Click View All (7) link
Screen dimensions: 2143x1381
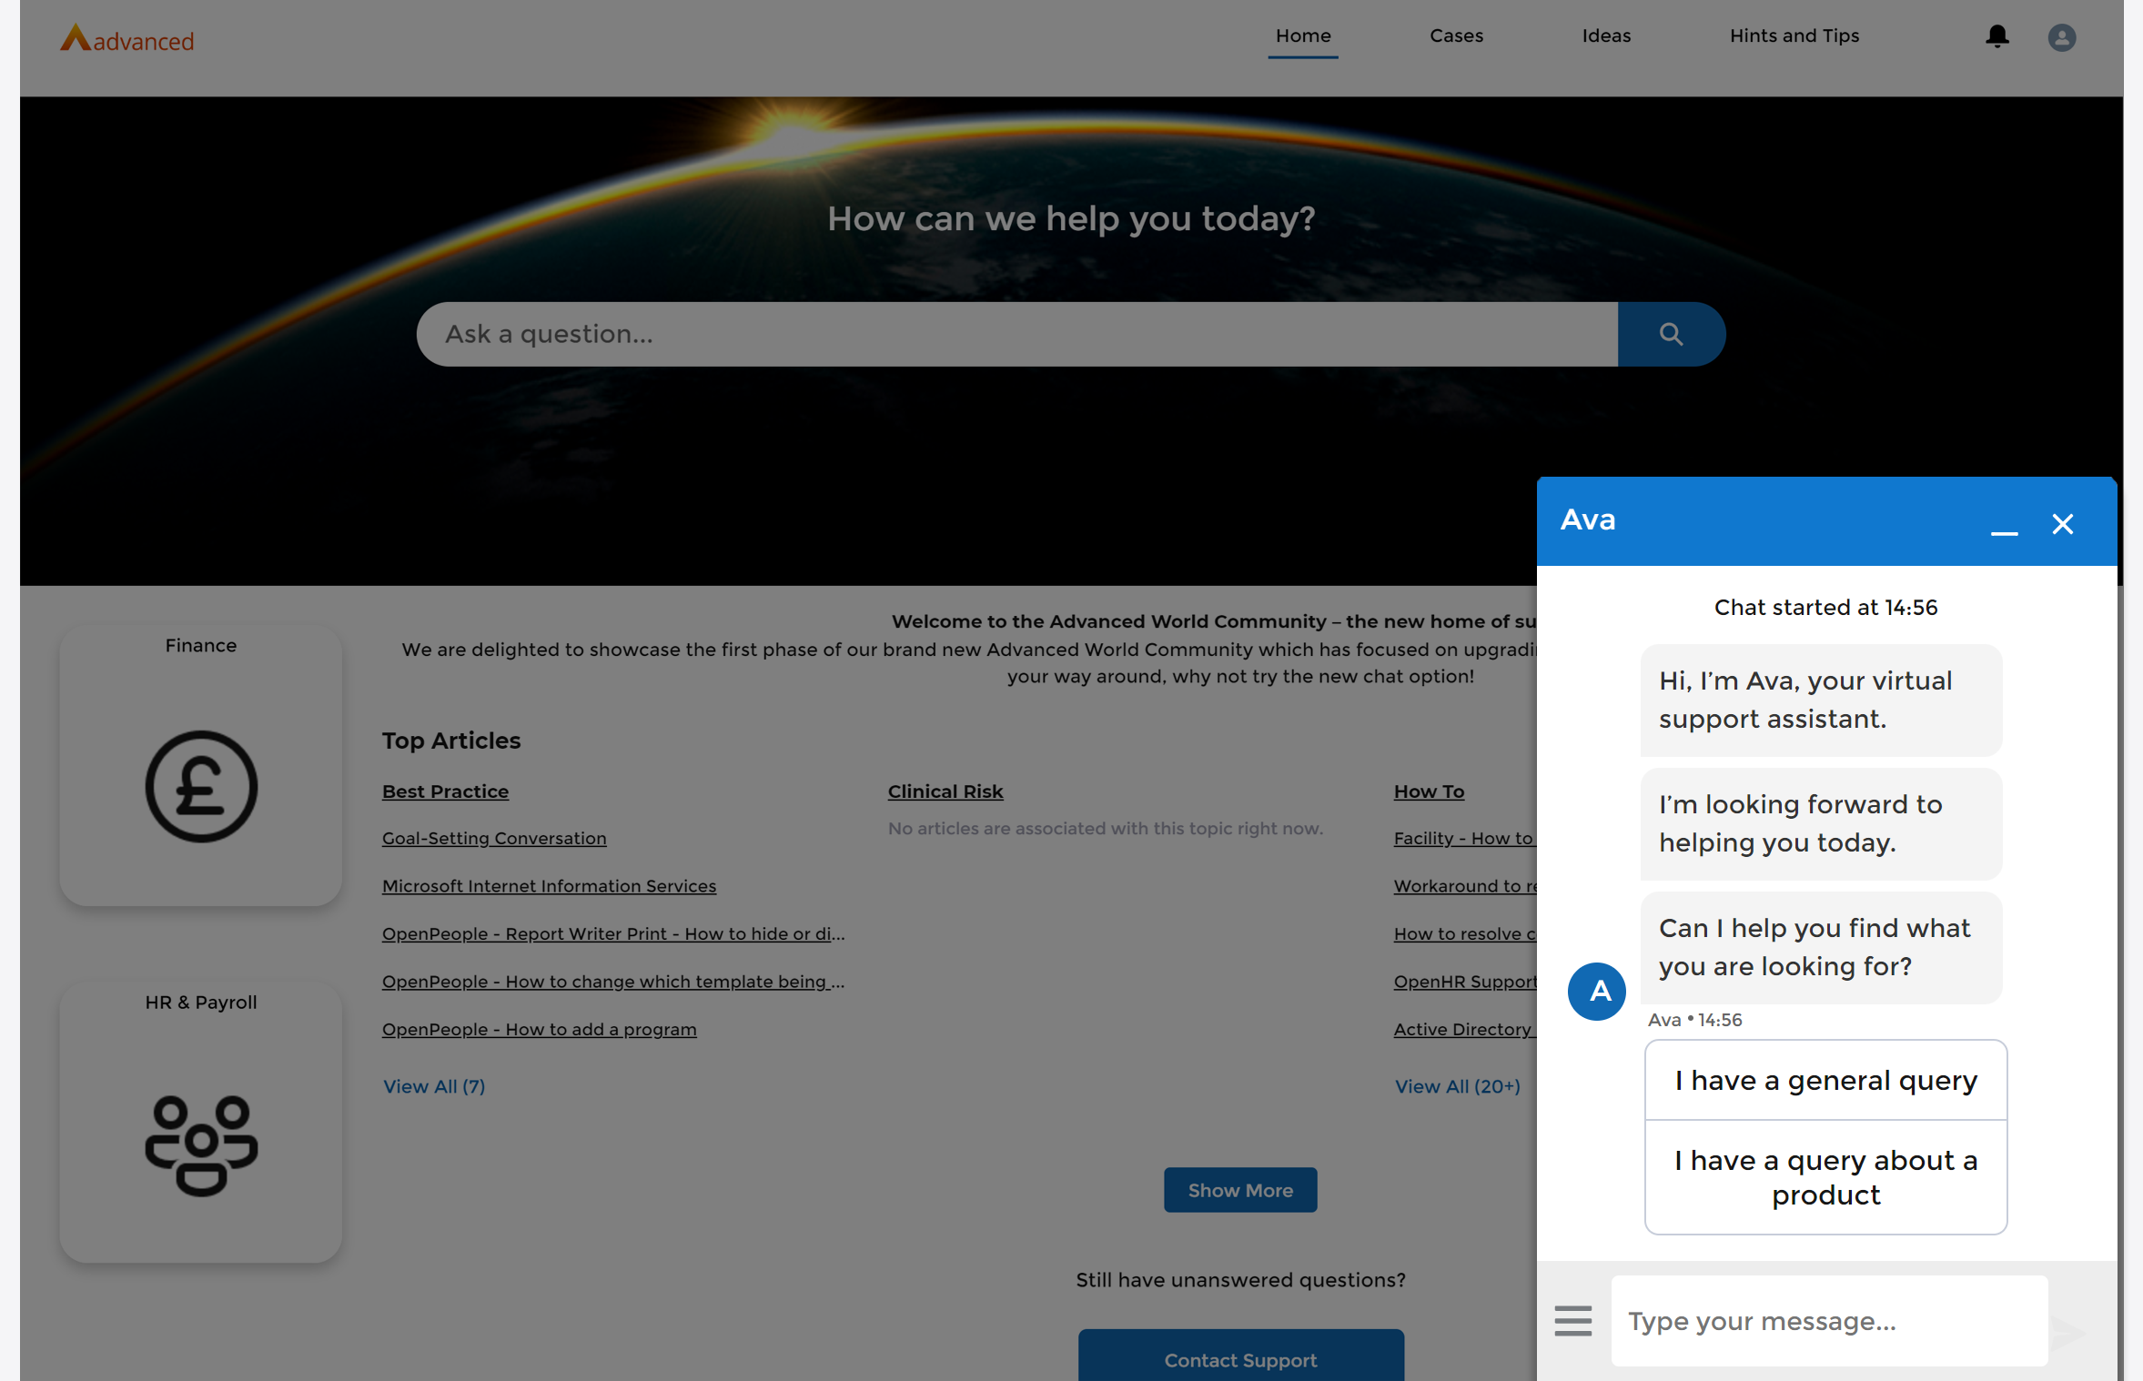[x=434, y=1086]
